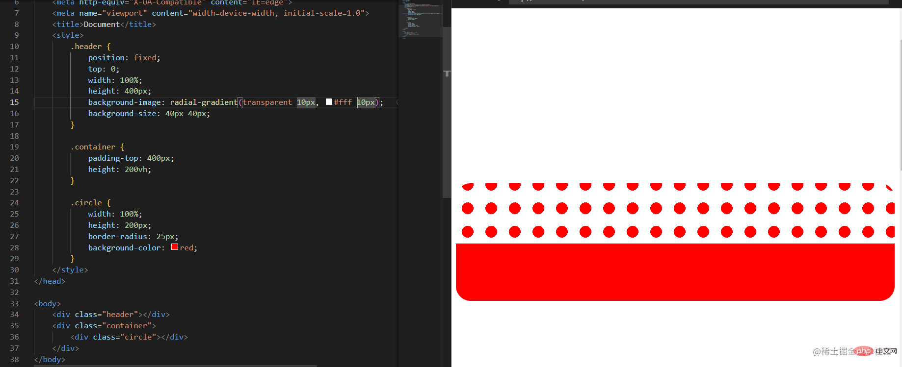Click 'width: 100%;' on line 13

(x=115, y=80)
